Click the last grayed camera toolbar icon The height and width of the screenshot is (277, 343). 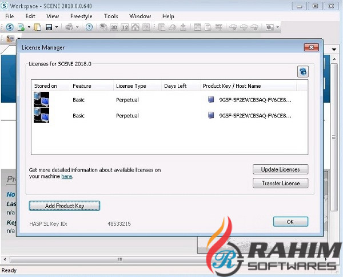pos(269,27)
